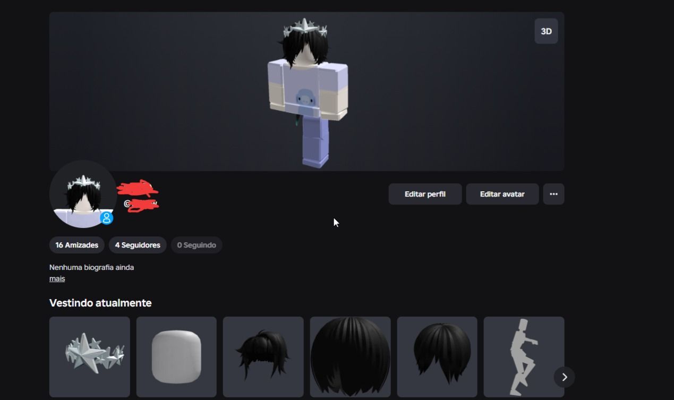The width and height of the screenshot is (674, 400).
Task: Open the three-dots more options menu
Action: [553, 194]
